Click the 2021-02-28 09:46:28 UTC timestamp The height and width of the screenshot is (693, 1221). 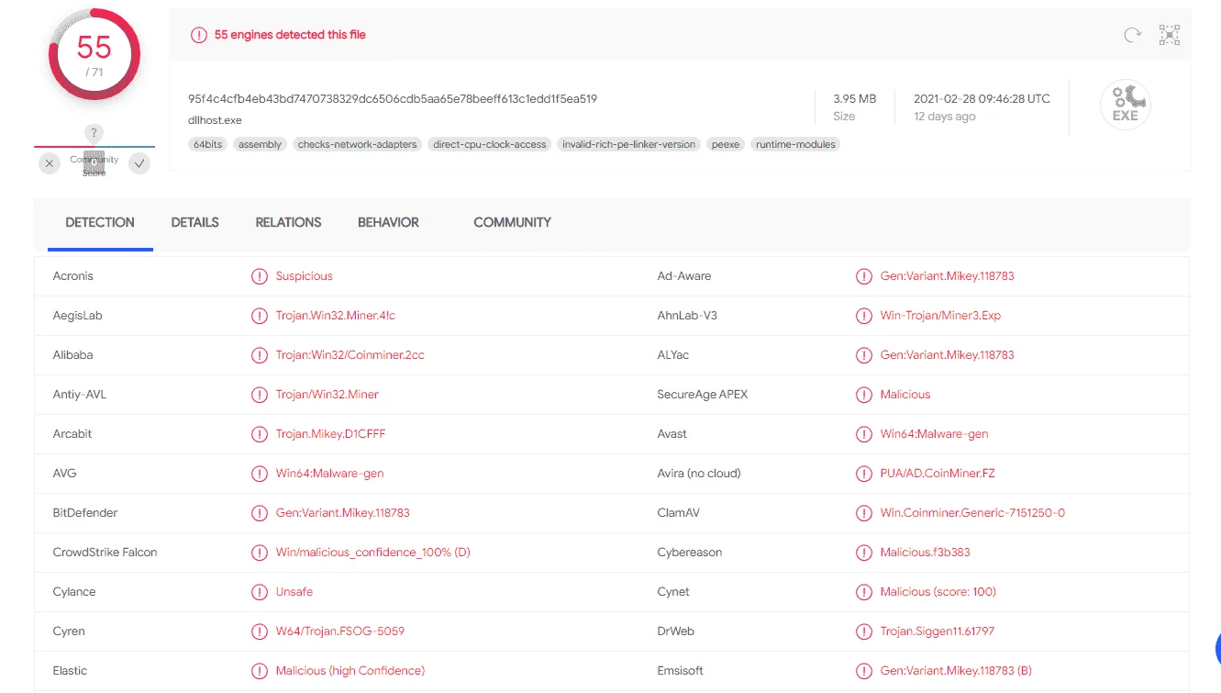click(982, 98)
